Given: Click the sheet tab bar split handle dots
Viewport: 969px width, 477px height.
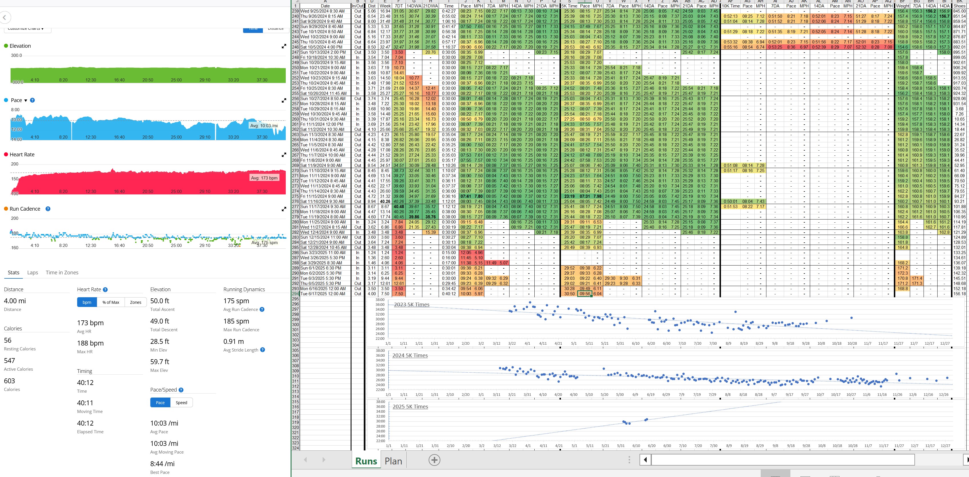Looking at the screenshot, I should point(629,460).
